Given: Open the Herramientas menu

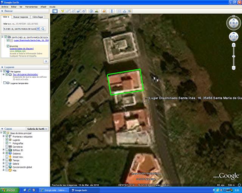Looking at the screenshot, I should [31, 7].
